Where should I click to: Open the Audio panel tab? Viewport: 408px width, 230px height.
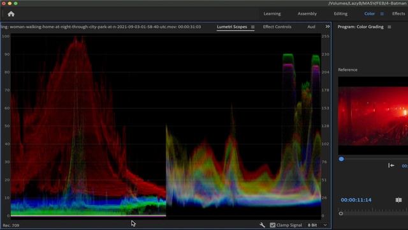(311, 27)
